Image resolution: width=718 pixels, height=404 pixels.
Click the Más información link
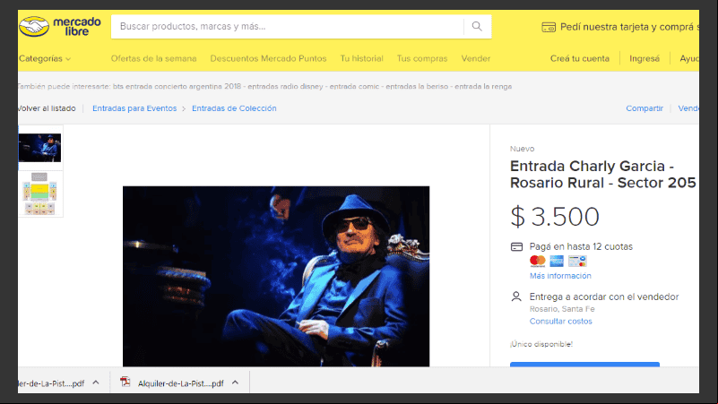tap(560, 276)
